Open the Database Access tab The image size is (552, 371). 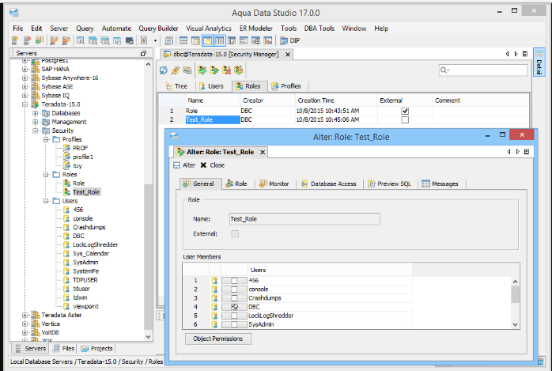pos(332,184)
